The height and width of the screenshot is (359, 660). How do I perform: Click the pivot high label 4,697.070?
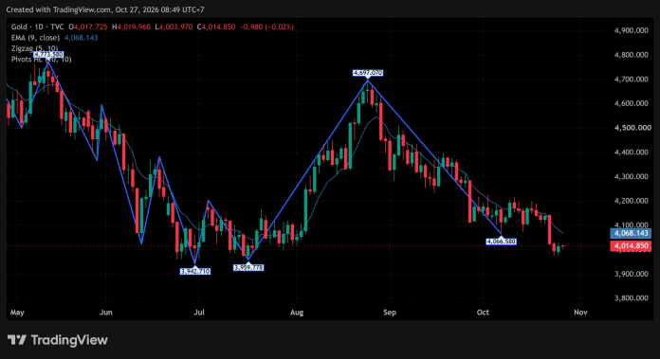coord(368,73)
